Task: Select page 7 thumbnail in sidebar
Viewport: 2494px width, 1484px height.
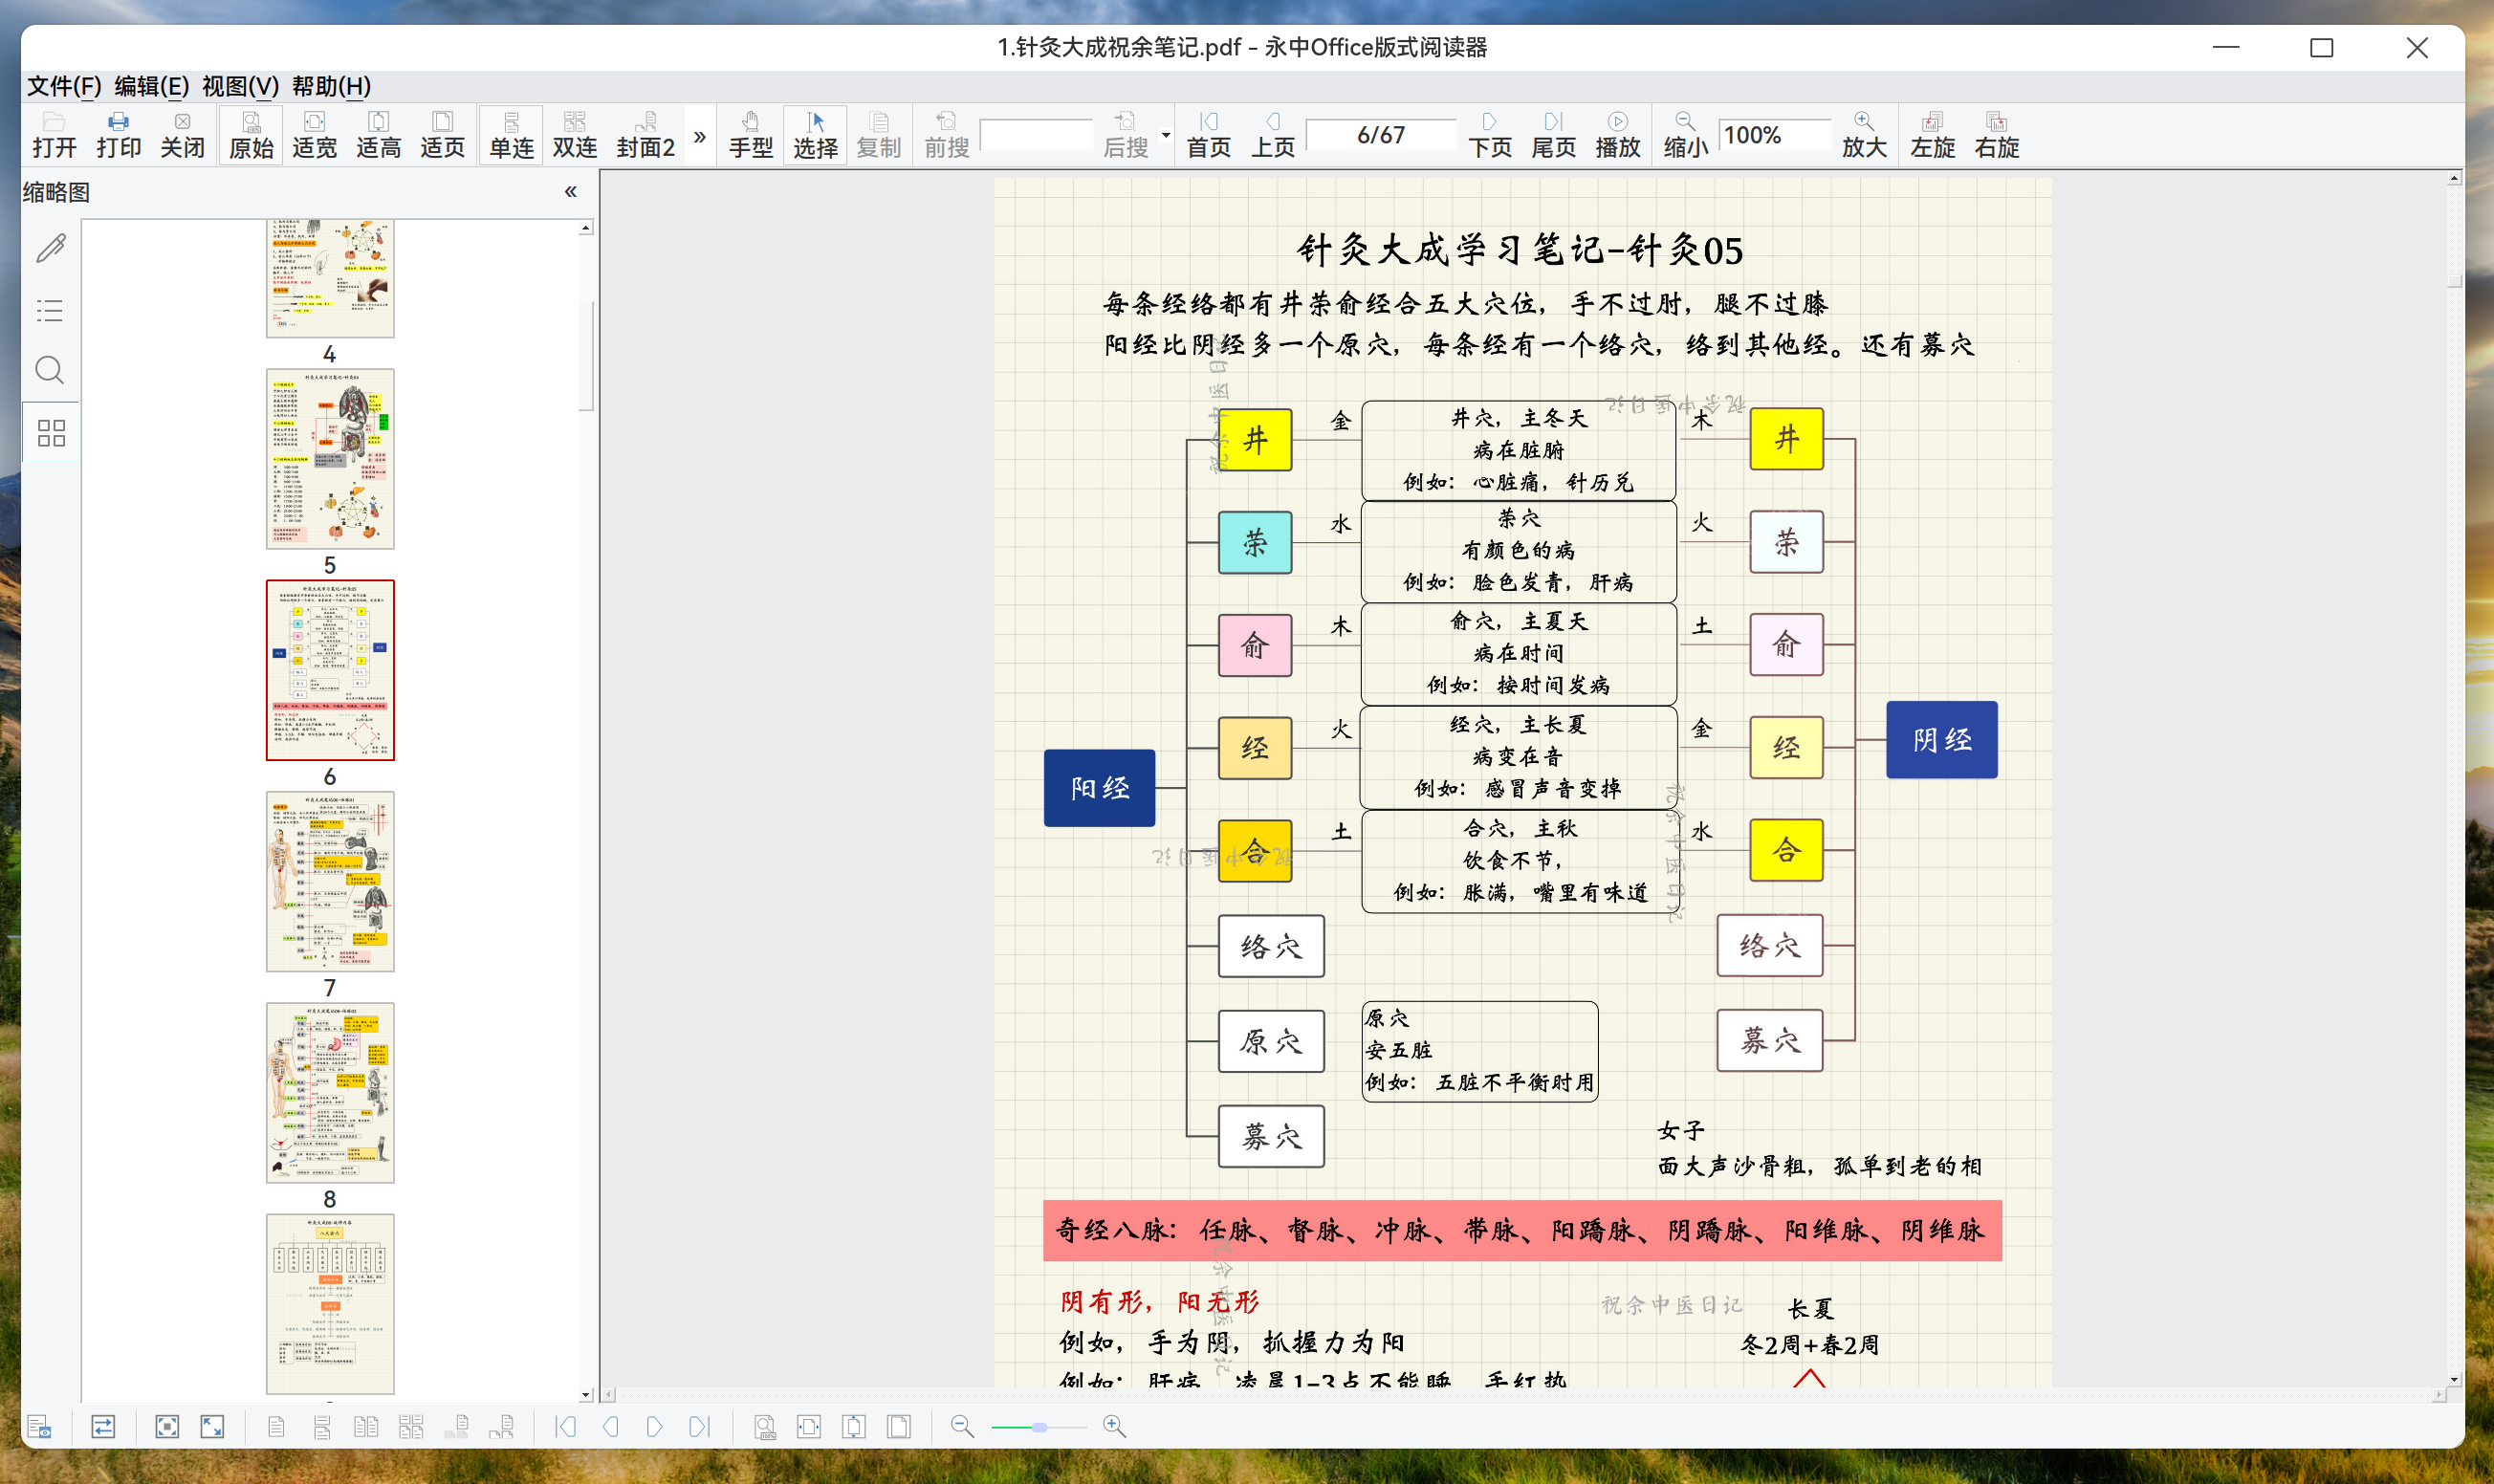Action: [330, 880]
